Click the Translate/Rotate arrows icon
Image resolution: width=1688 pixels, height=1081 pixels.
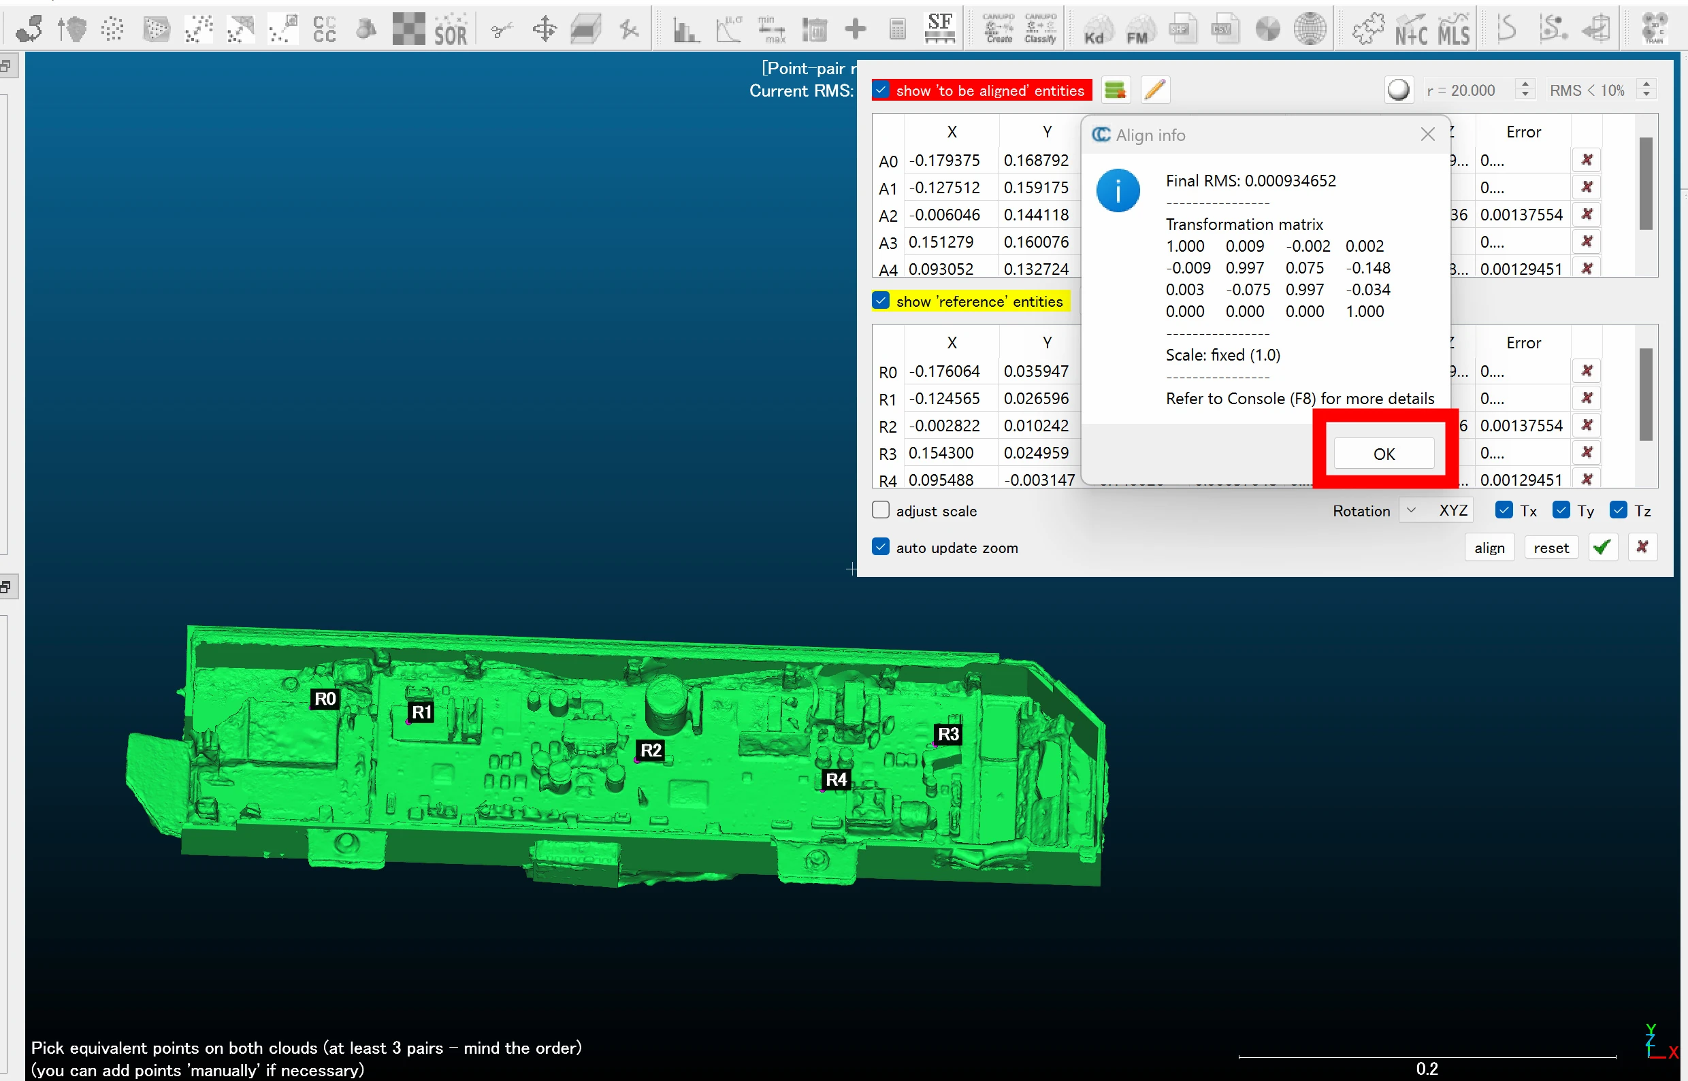(x=545, y=29)
